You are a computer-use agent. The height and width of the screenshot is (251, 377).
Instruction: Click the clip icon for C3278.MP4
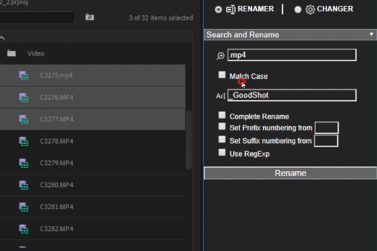pyautogui.click(x=24, y=142)
